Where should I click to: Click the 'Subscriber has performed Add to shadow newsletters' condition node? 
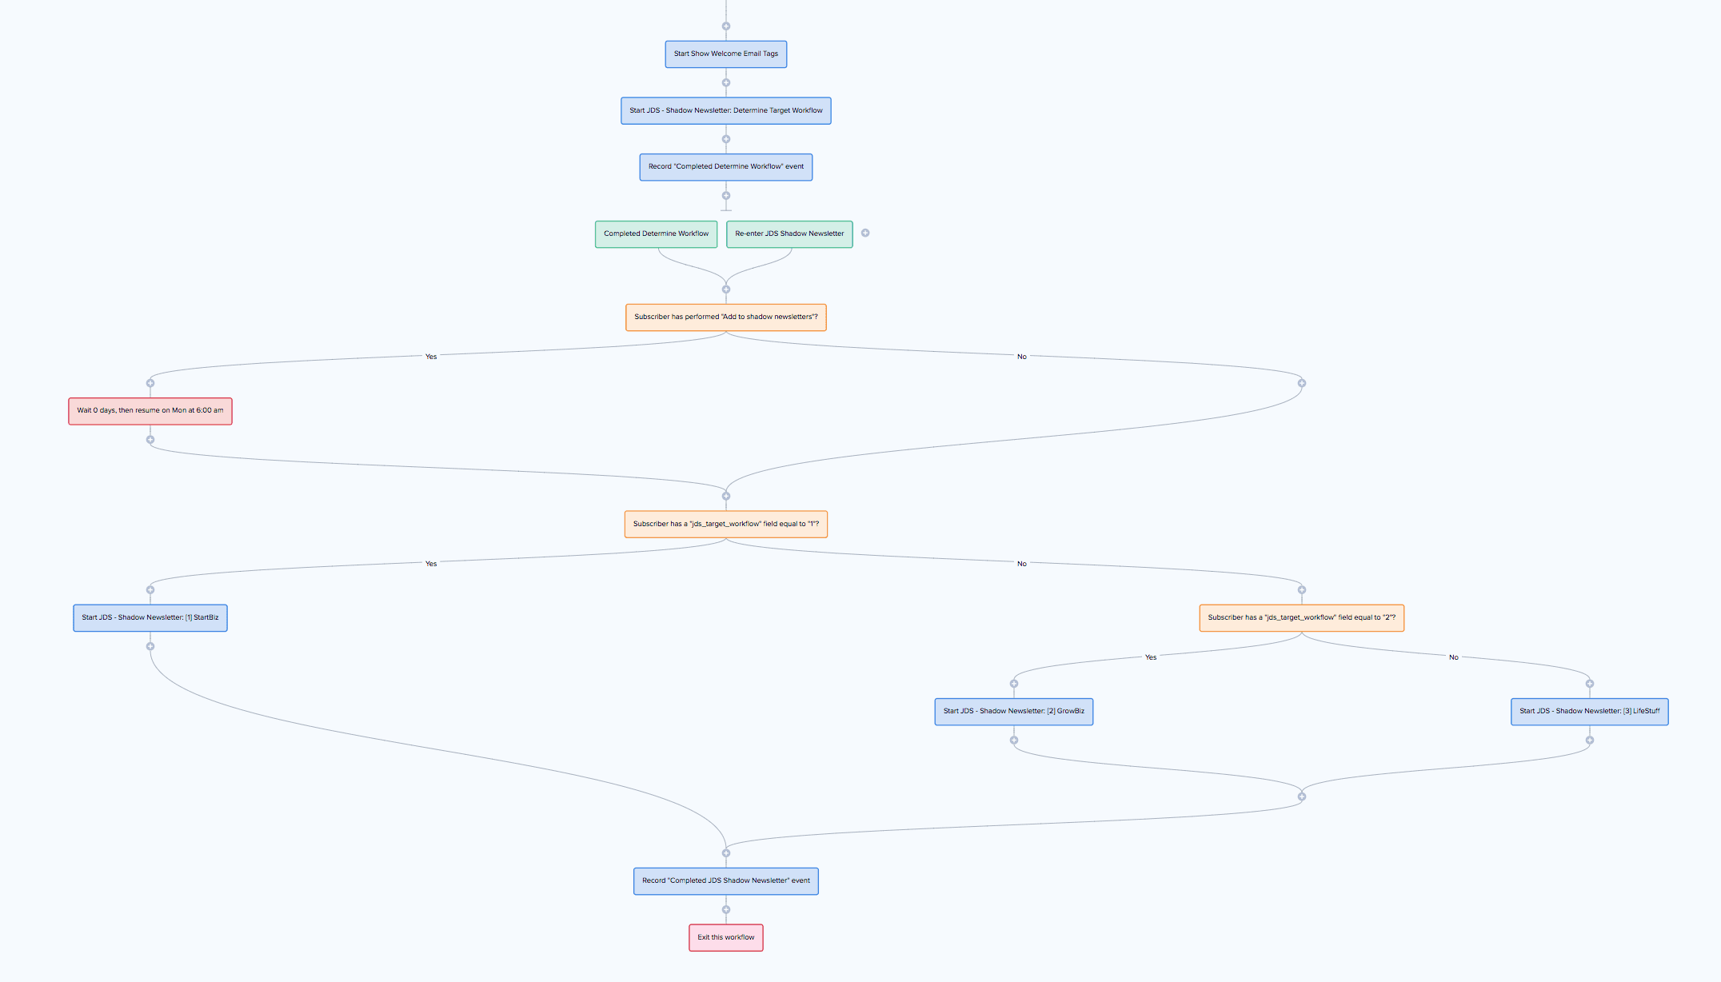[x=725, y=317]
